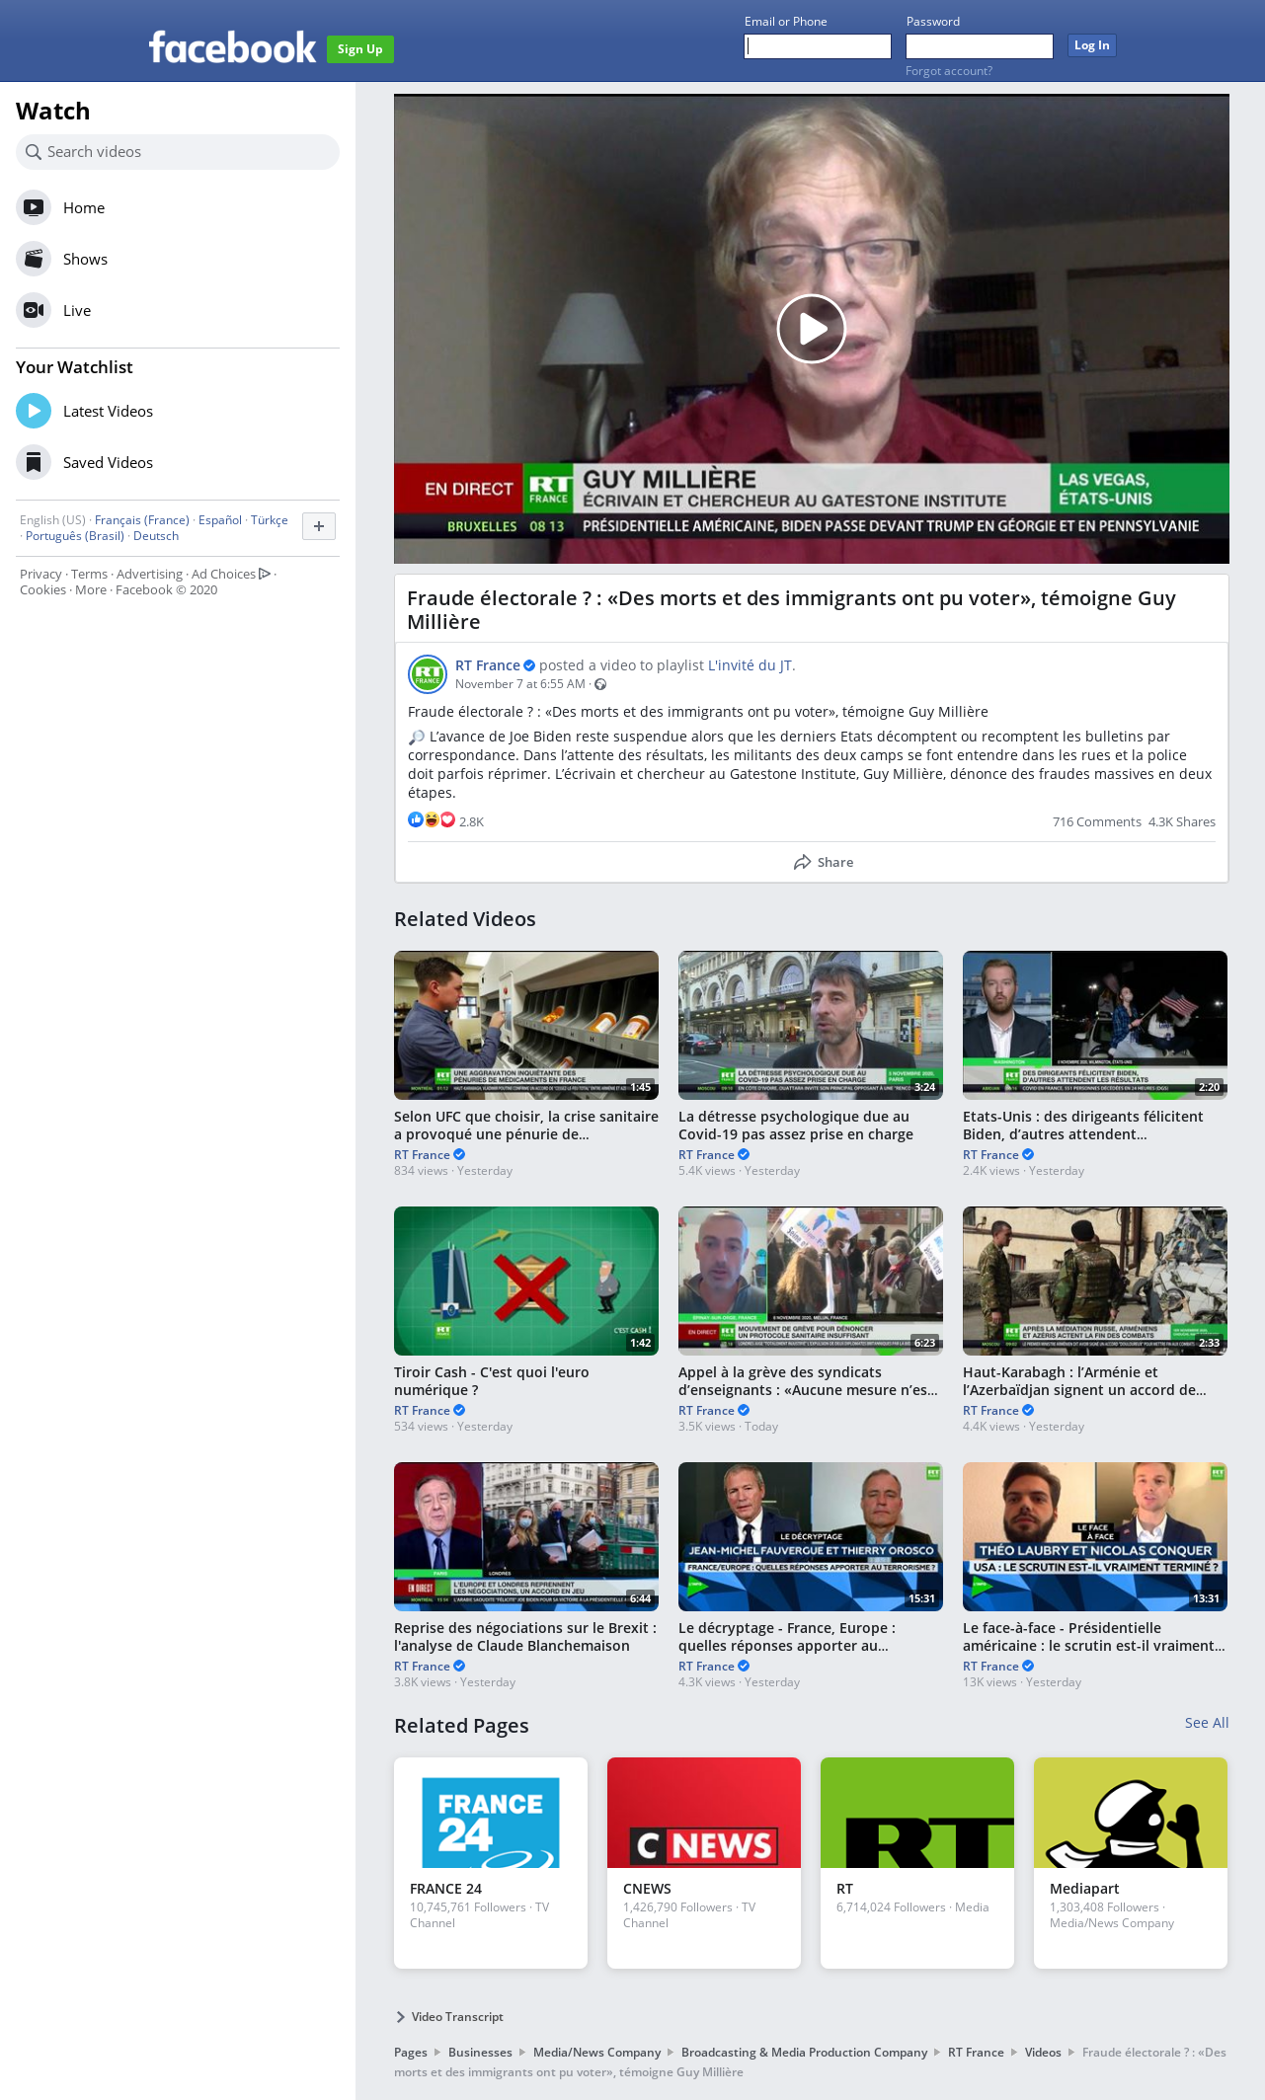Viewport: 1265px width, 2100px height.
Task: Open Tiroir Cash euro numérique thumbnail
Action: pos(526,1281)
